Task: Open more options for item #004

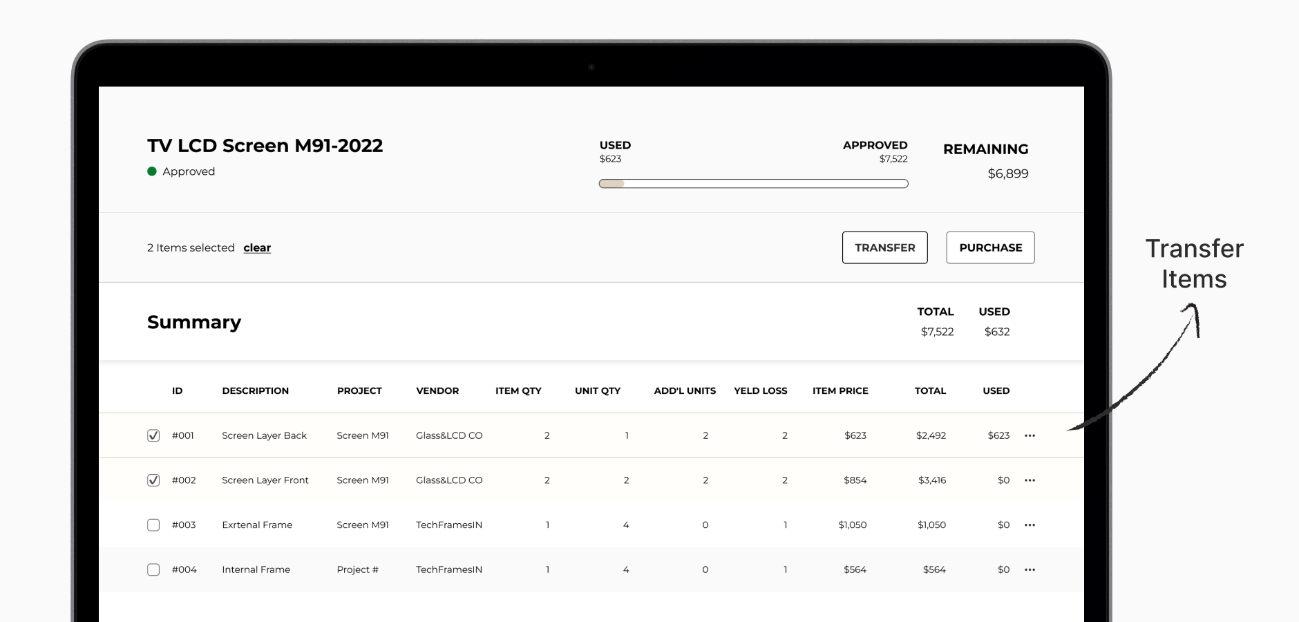Action: [x=1030, y=569]
